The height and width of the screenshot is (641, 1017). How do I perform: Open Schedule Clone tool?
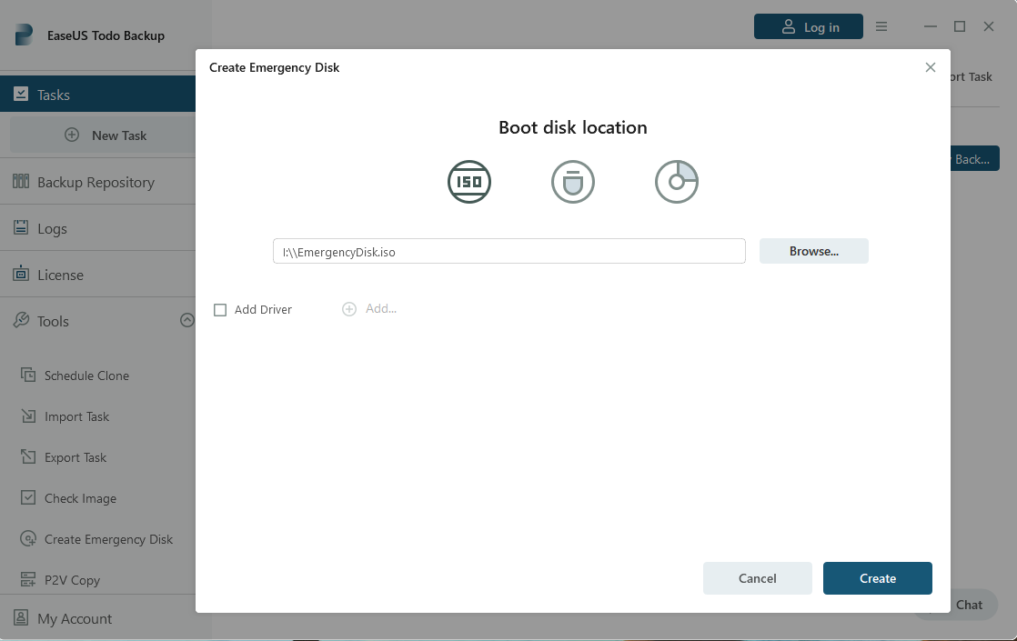(86, 376)
